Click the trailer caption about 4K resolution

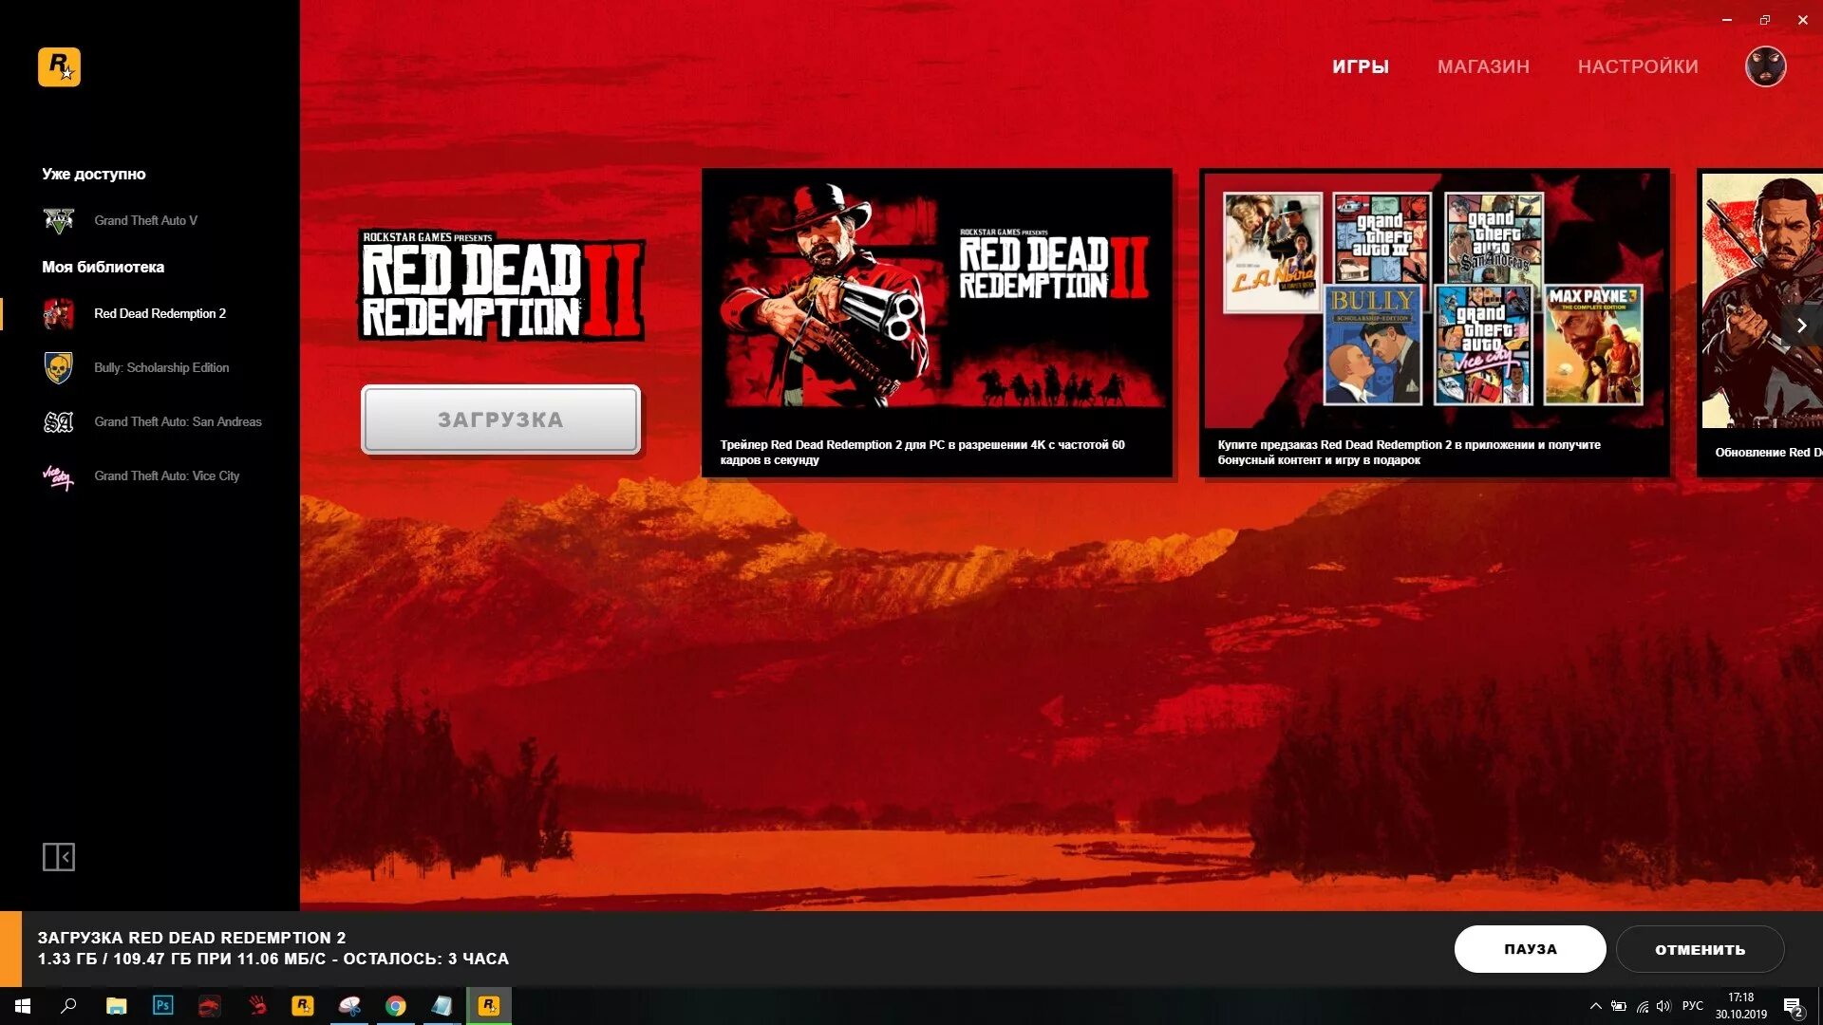pos(922,452)
